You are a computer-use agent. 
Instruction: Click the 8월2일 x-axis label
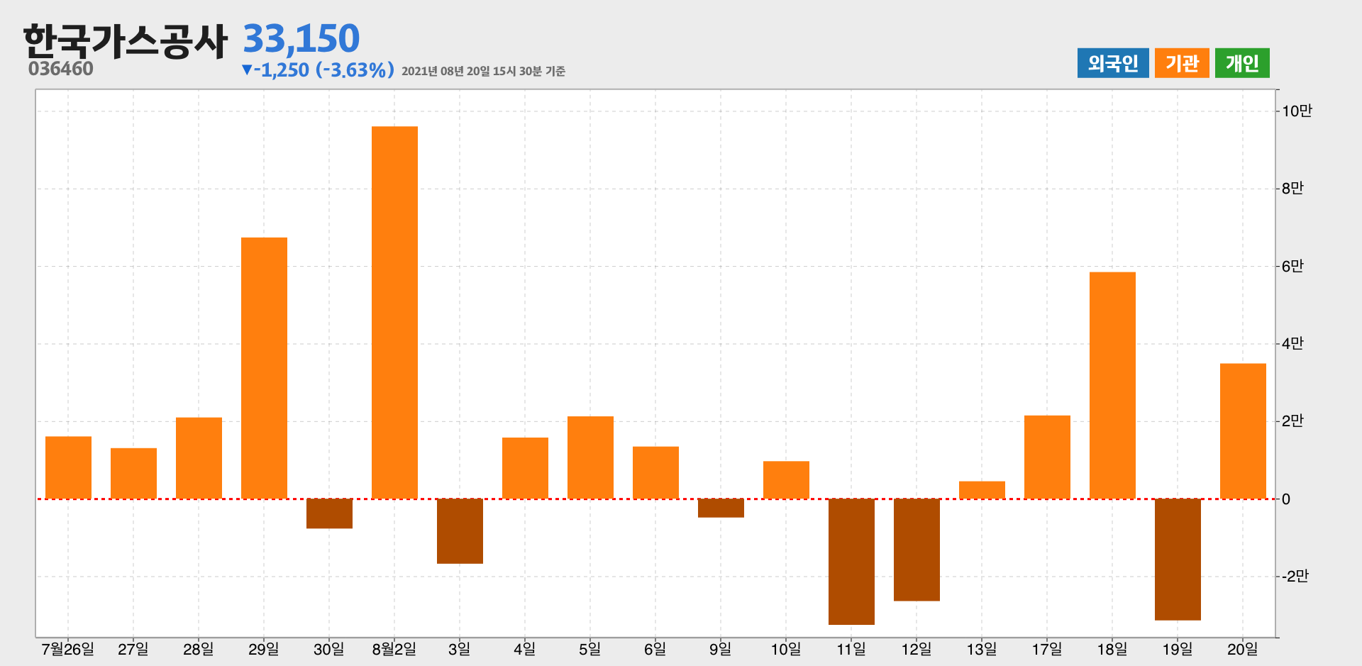point(394,649)
